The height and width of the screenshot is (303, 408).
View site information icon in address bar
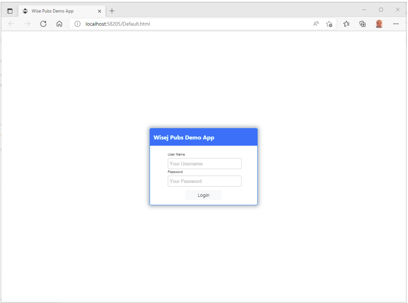(78, 24)
